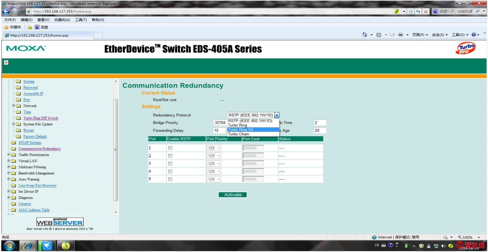The height and width of the screenshot is (252, 488).
Task: Open the Windows Start button
Action: click(9, 246)
